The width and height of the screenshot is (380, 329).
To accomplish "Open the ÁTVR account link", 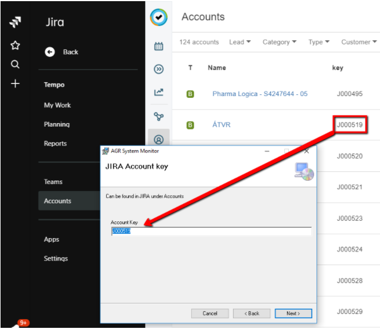I will 221,125.
